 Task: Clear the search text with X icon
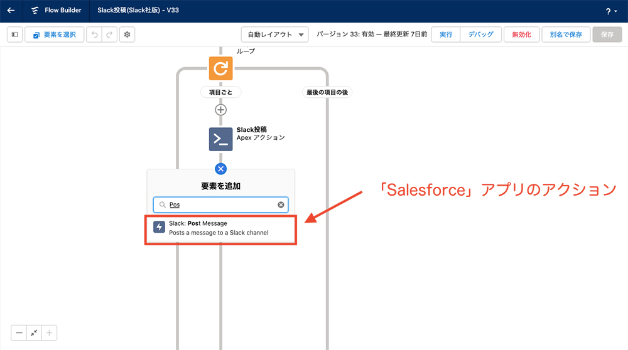pyautogui.click(x=281, y=205)
